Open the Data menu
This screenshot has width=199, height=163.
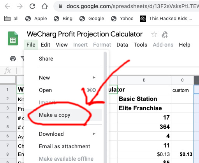click(122, 45)
